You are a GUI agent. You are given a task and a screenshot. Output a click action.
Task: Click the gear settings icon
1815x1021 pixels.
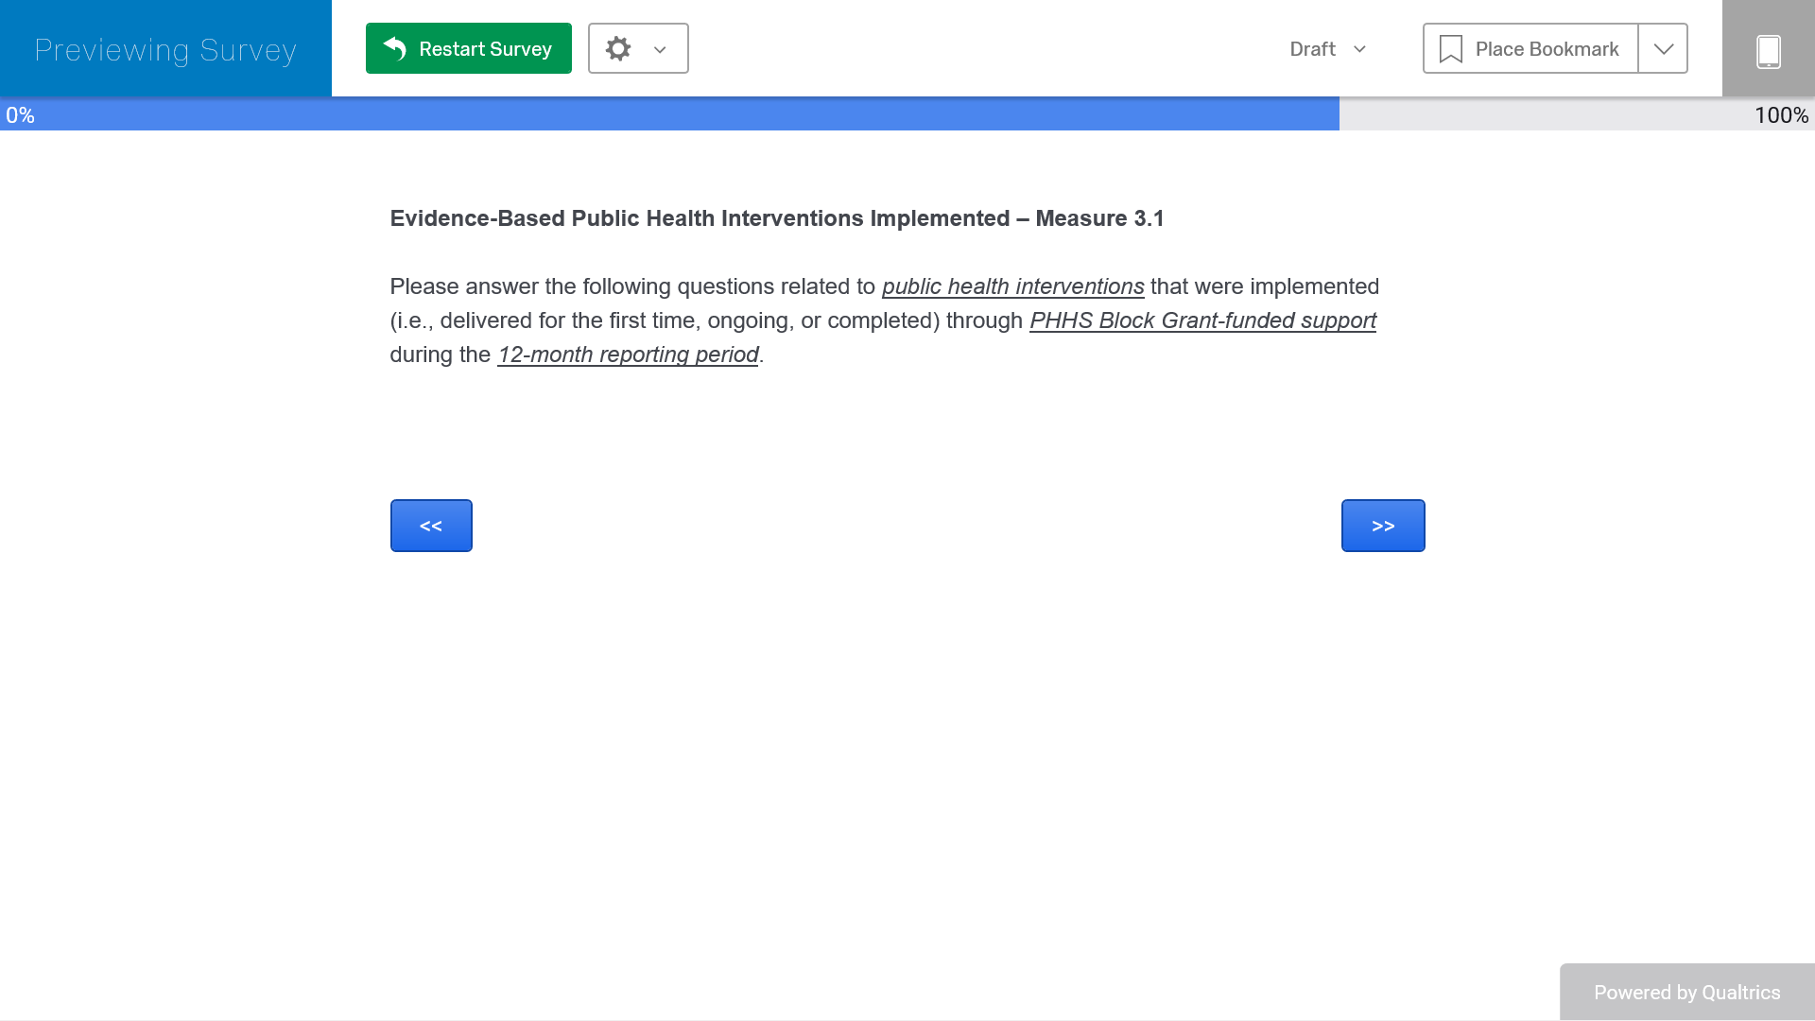(618, 48)
